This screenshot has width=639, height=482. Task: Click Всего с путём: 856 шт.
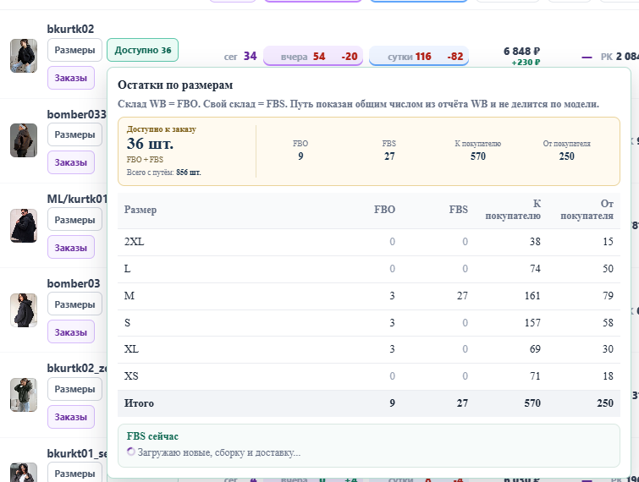(x=163, y=173)
